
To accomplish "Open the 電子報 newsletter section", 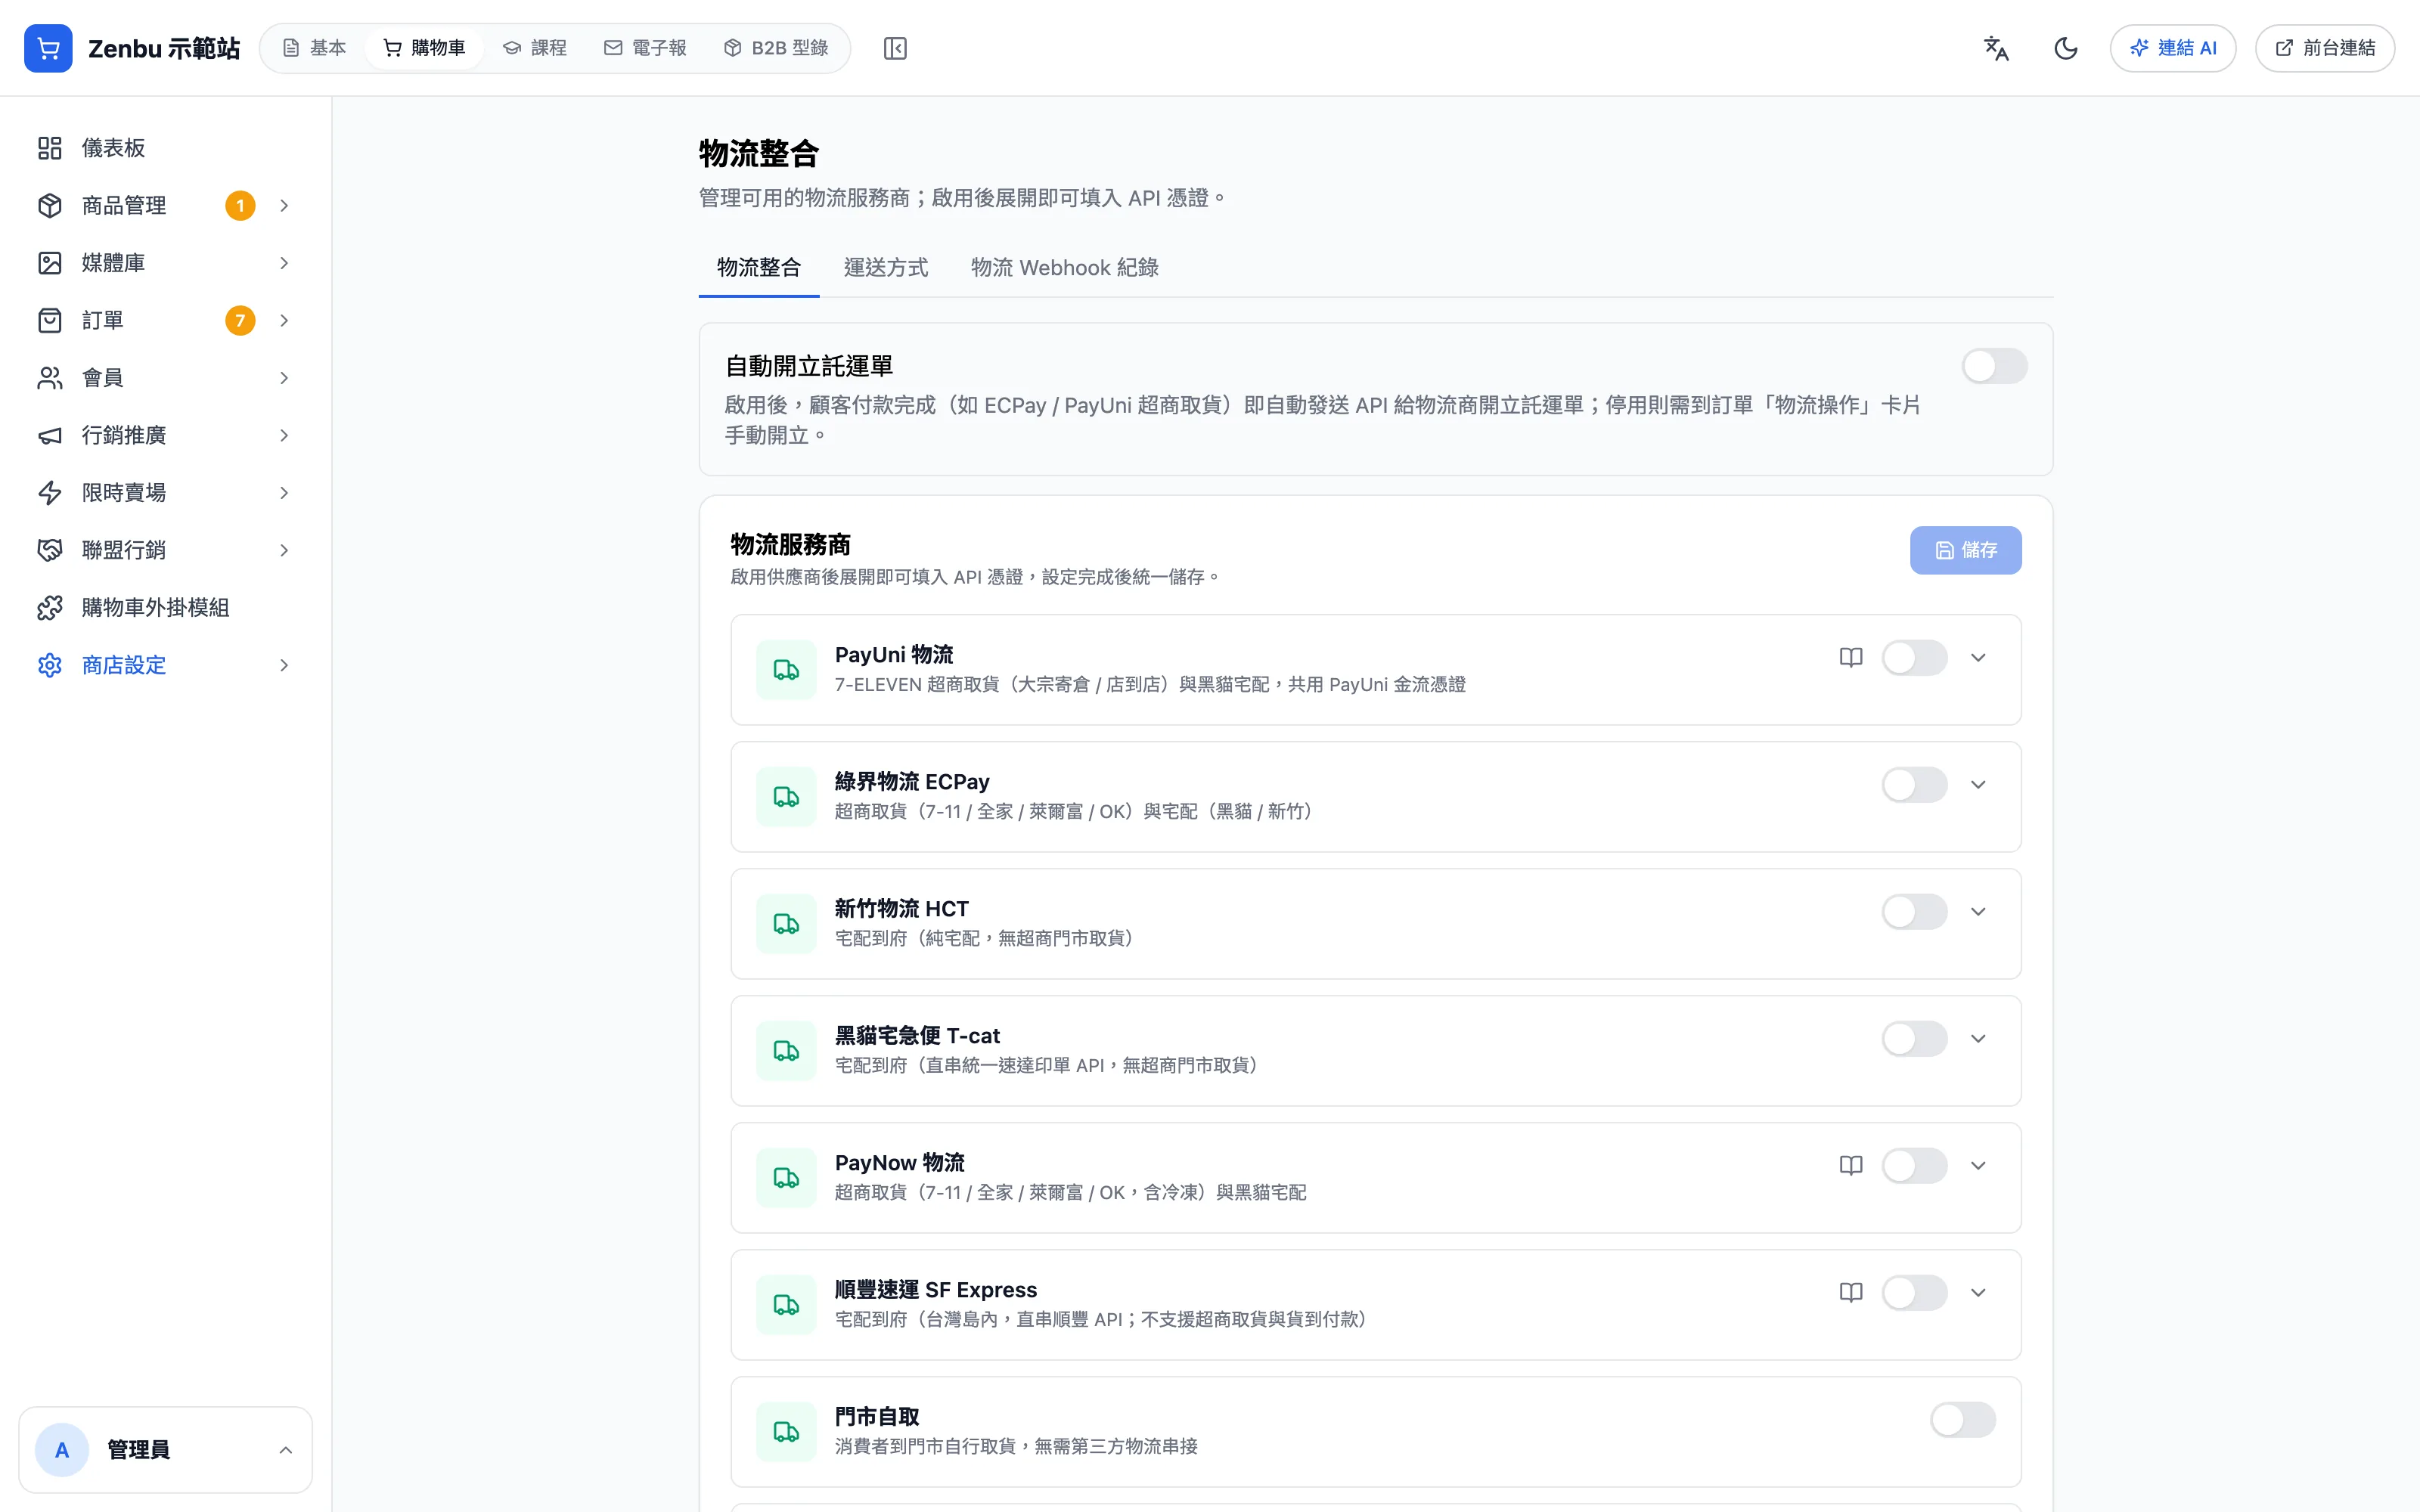I will 645,48.
